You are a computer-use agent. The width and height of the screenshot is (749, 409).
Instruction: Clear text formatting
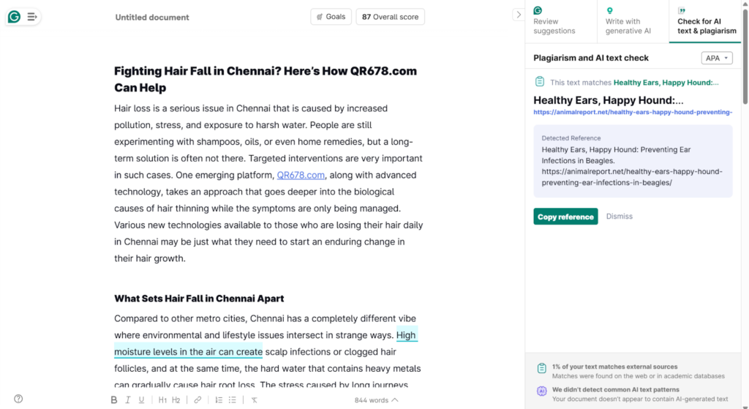tap(254, 400)
